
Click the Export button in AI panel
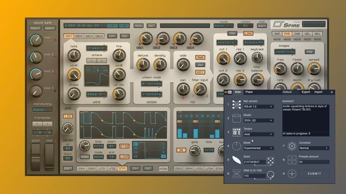point(306,92)
